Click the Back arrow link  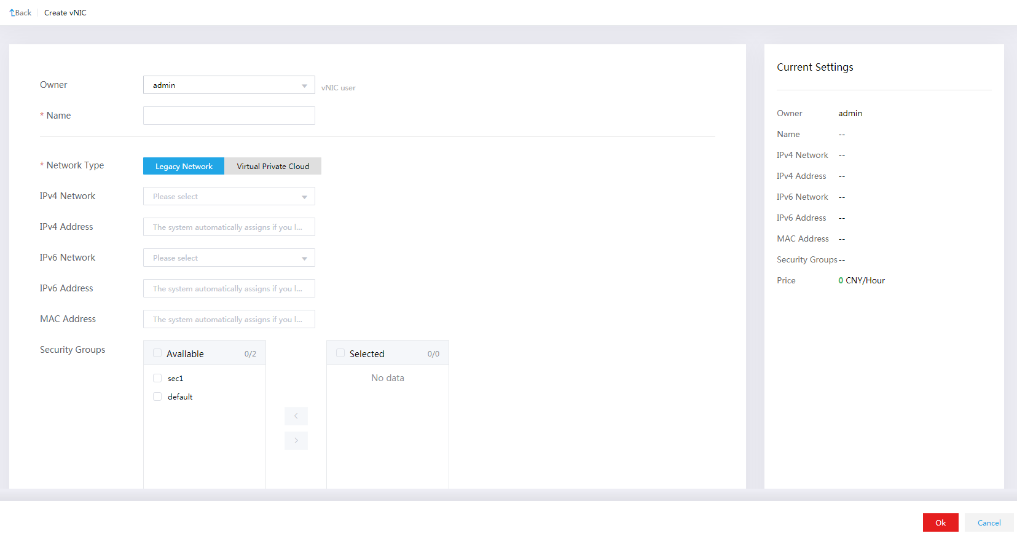[20, 13]
